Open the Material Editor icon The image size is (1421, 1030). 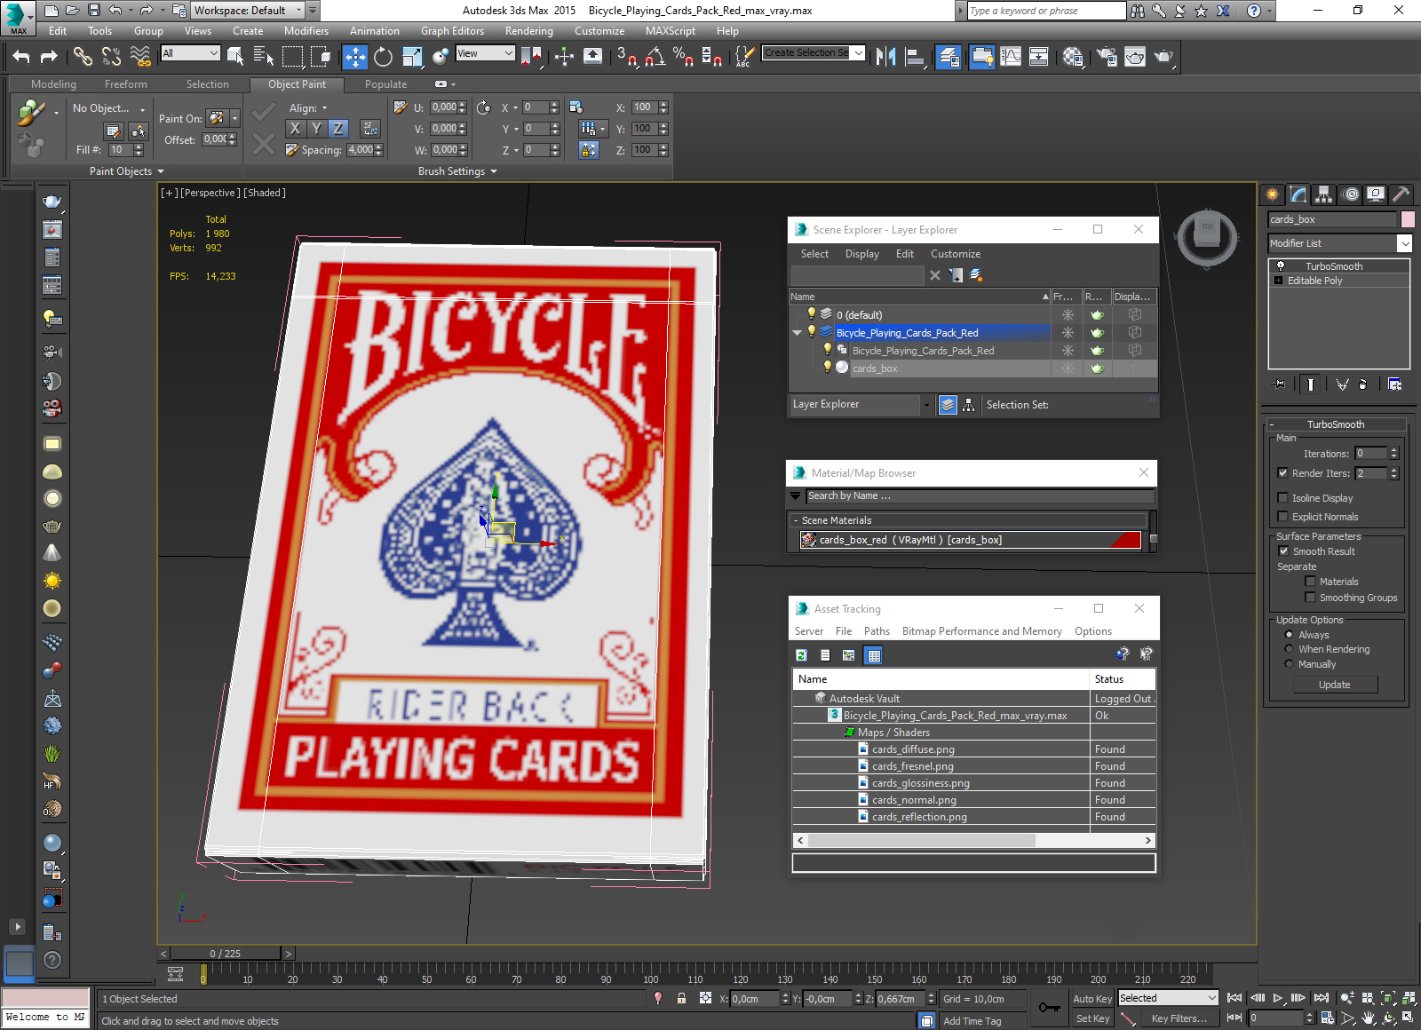(x=1073, y=57)
